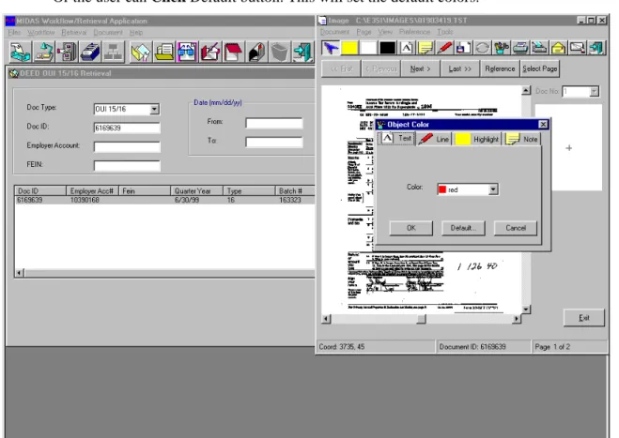Click the fax machine icon in Image toolbar
619x438 pixels.
[x=539, y=48]
